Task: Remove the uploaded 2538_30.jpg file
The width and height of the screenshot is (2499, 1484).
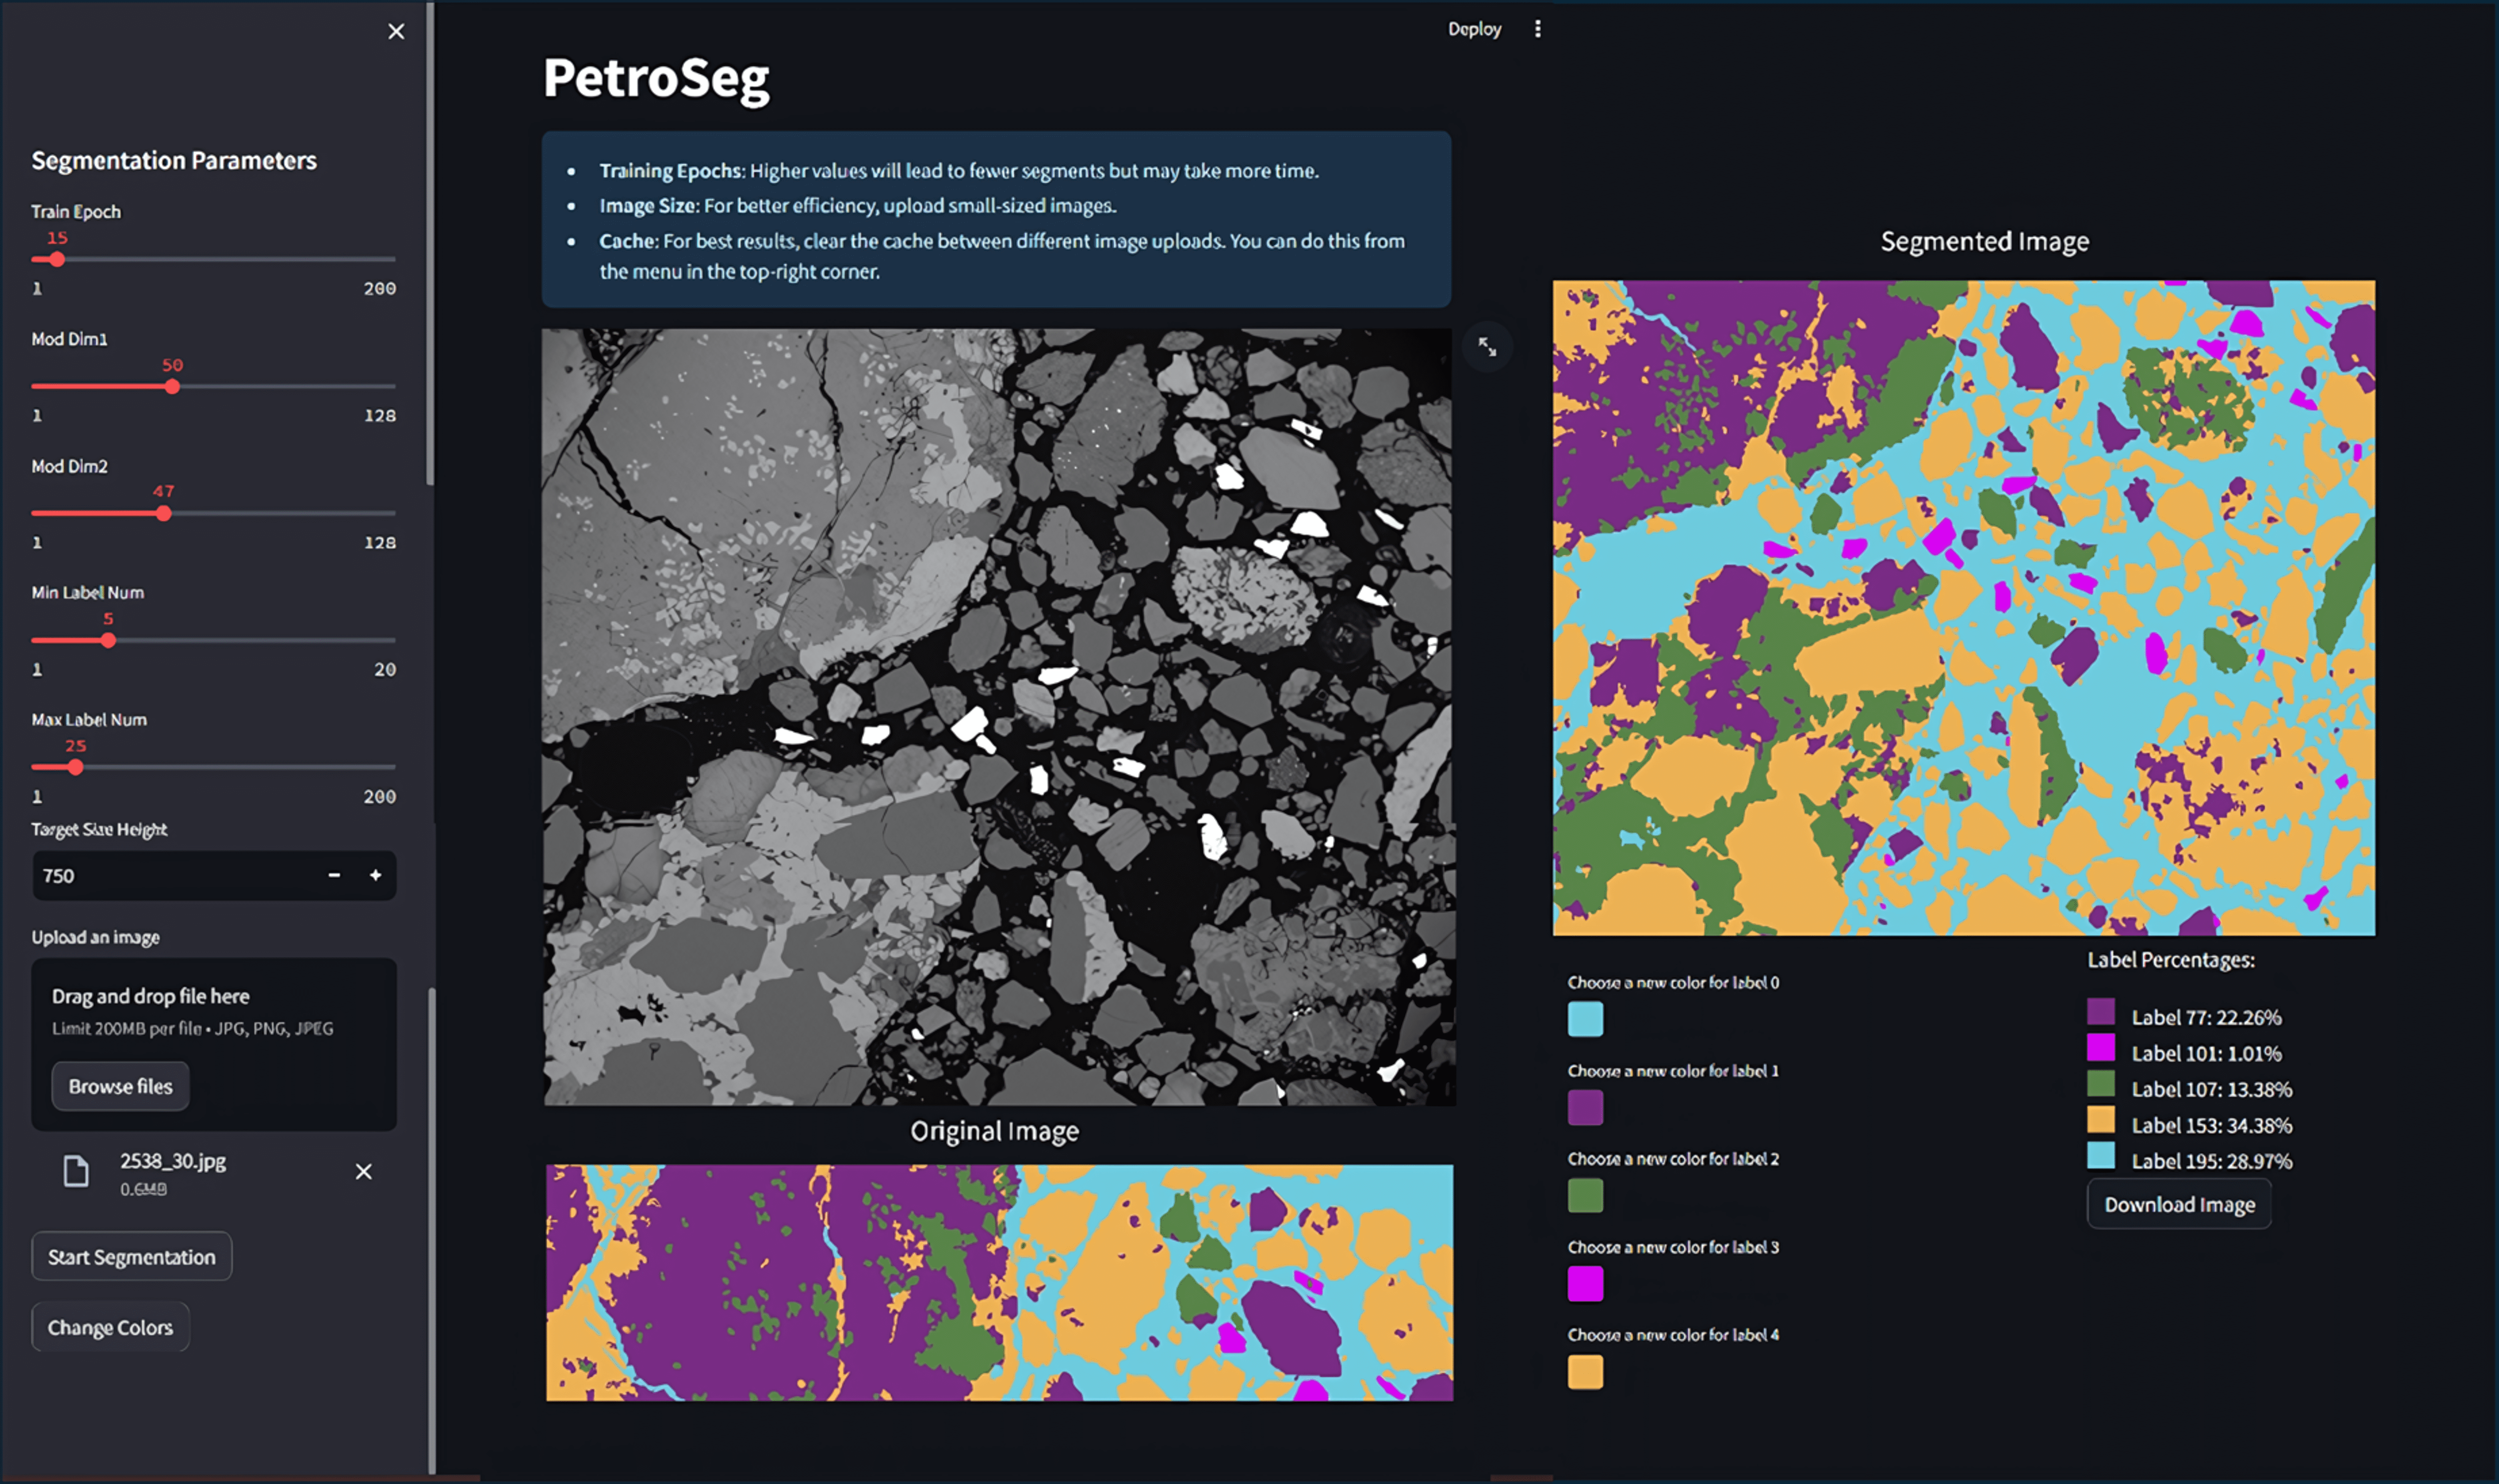Action: [x=364, y=1171]
